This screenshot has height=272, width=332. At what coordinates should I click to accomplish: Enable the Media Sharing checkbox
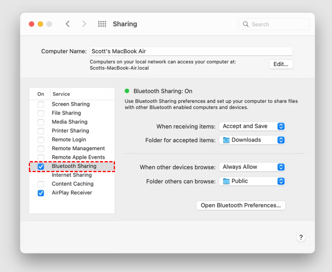(x=41, y=122)
